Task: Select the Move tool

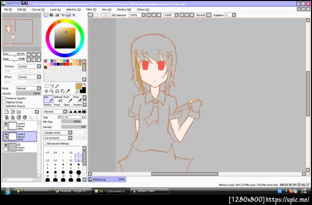Action: [x=46, y=91]
